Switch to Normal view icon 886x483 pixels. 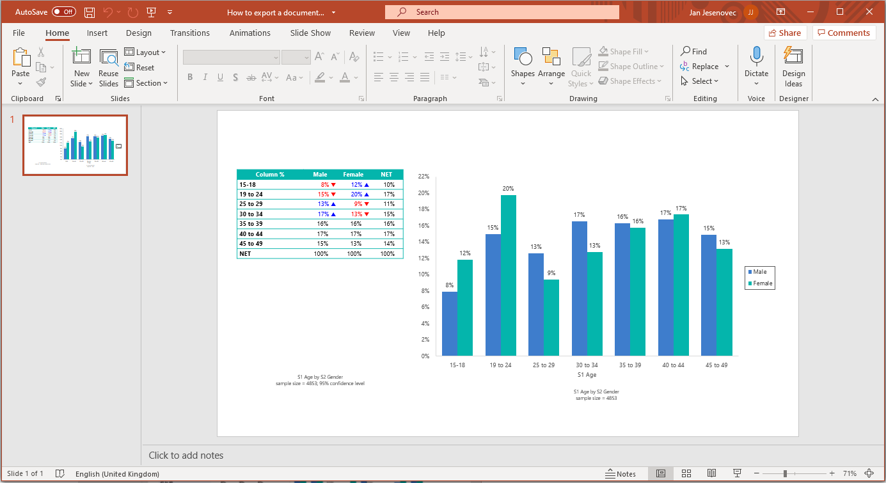coord(661,474)
